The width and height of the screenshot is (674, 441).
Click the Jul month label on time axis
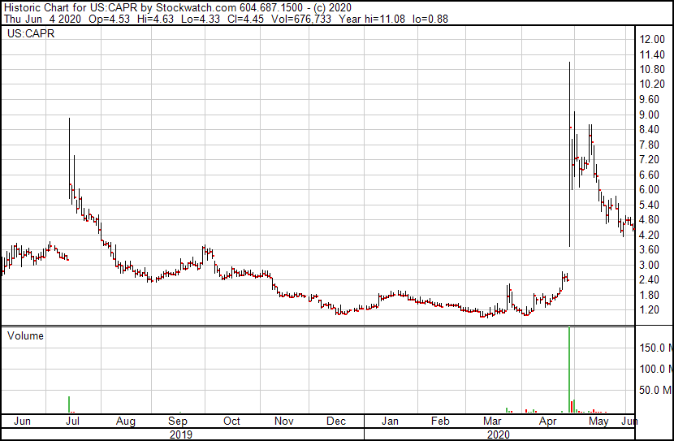[72, 421]
